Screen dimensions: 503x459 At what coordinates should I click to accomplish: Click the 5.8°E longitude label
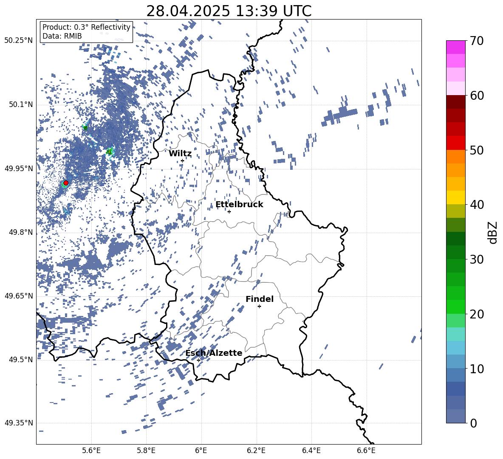click(x=146, y=451)
